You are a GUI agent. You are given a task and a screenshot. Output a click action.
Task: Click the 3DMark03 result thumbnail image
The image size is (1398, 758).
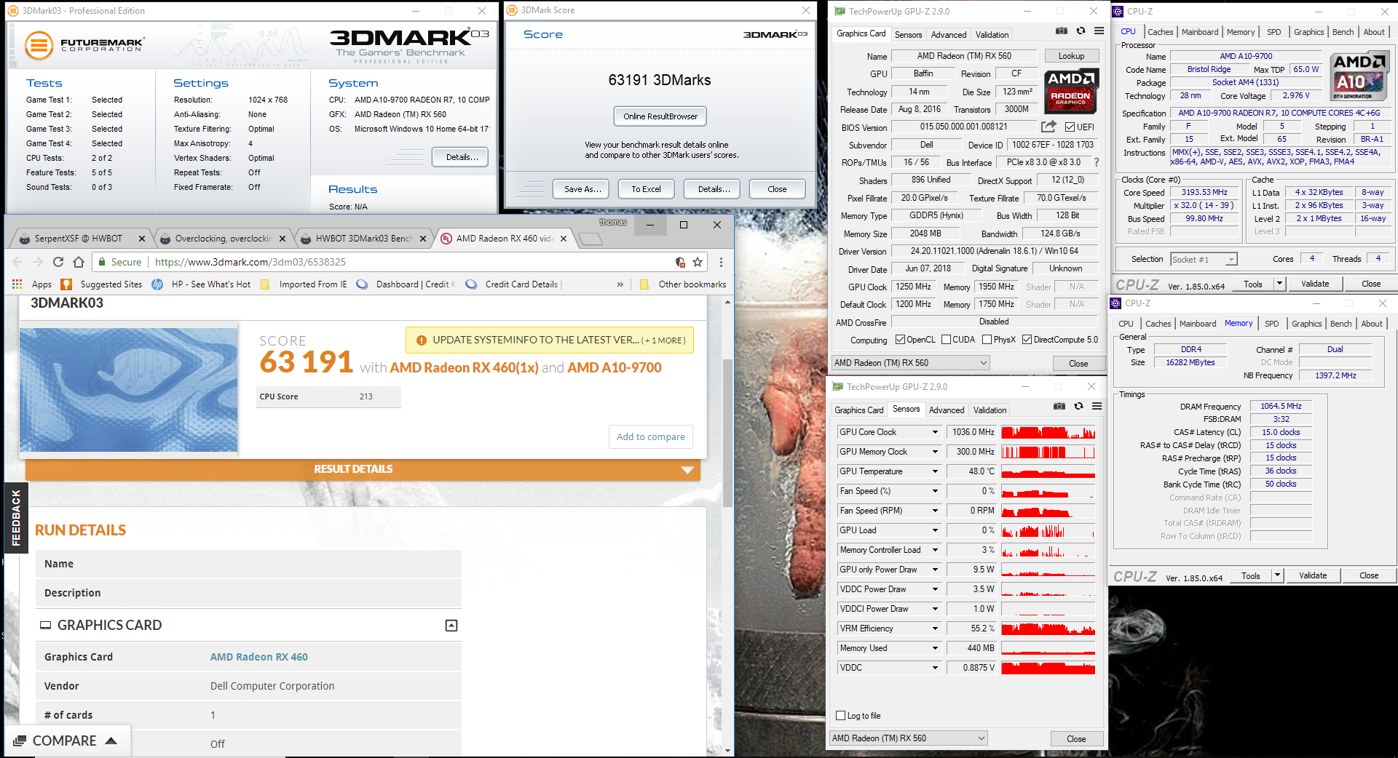coord(128,390)
